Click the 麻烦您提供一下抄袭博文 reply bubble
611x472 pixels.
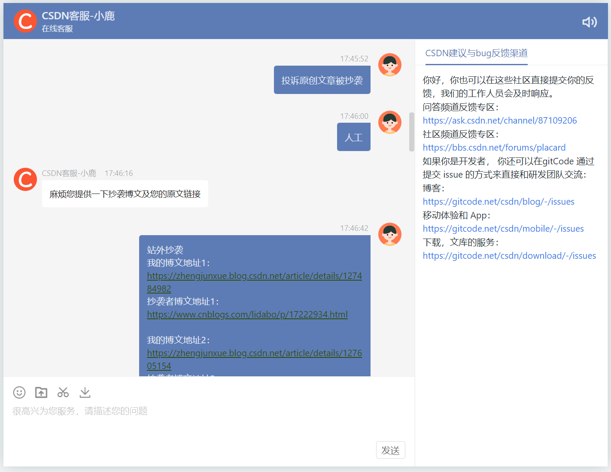click(125, 194)
